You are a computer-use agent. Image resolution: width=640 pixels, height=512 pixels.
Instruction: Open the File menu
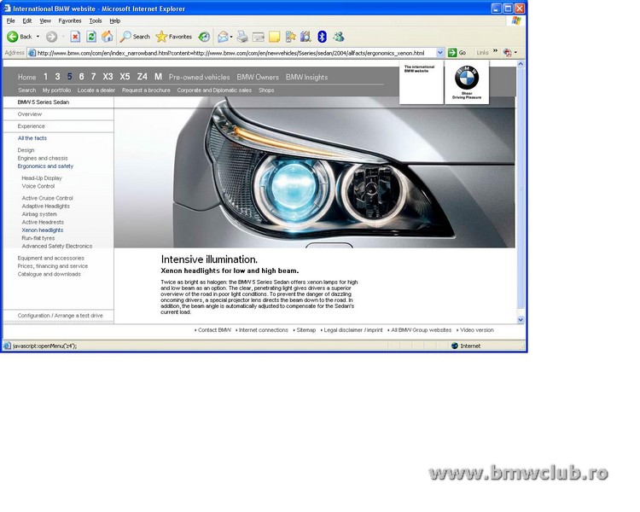[x=10, y=20]
